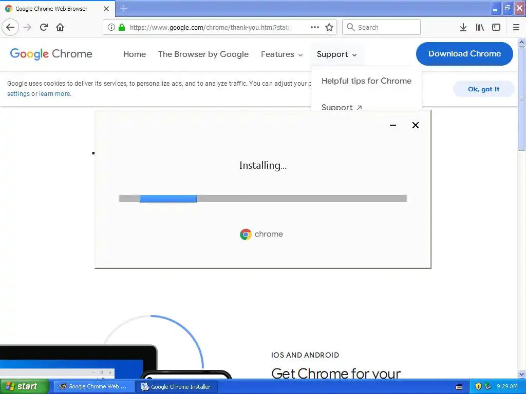Click the IOS AND ANDROID heading
The image size is (526, 394).
[x=305, y=355]
